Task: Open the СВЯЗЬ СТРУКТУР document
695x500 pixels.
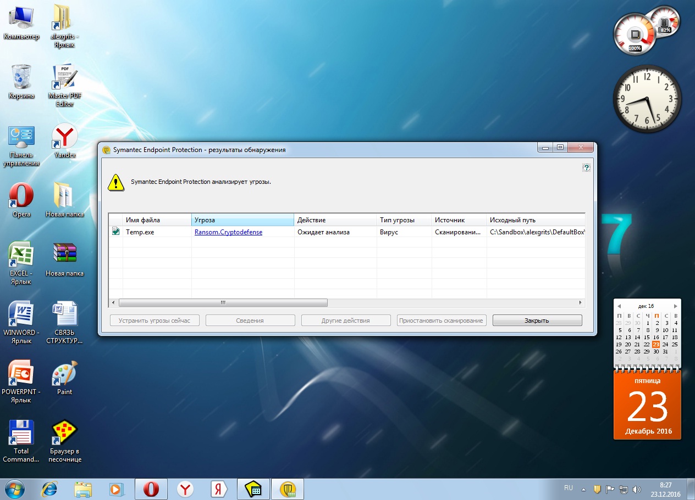Action: point(65,323)
